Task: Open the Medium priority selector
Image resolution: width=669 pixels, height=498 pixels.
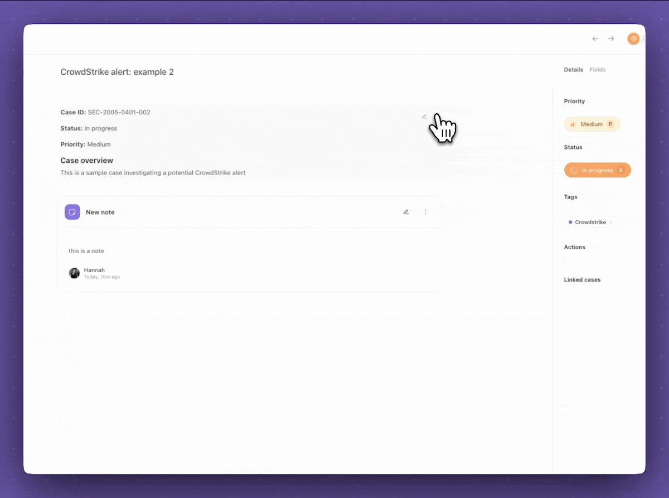Action: (592, 124)
